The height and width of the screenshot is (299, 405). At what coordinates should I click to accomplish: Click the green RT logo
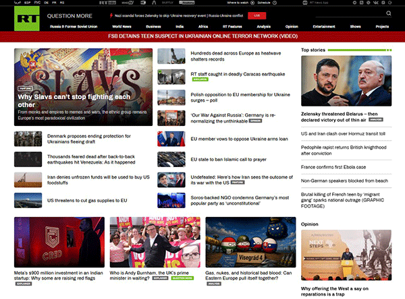click(27, 19)
